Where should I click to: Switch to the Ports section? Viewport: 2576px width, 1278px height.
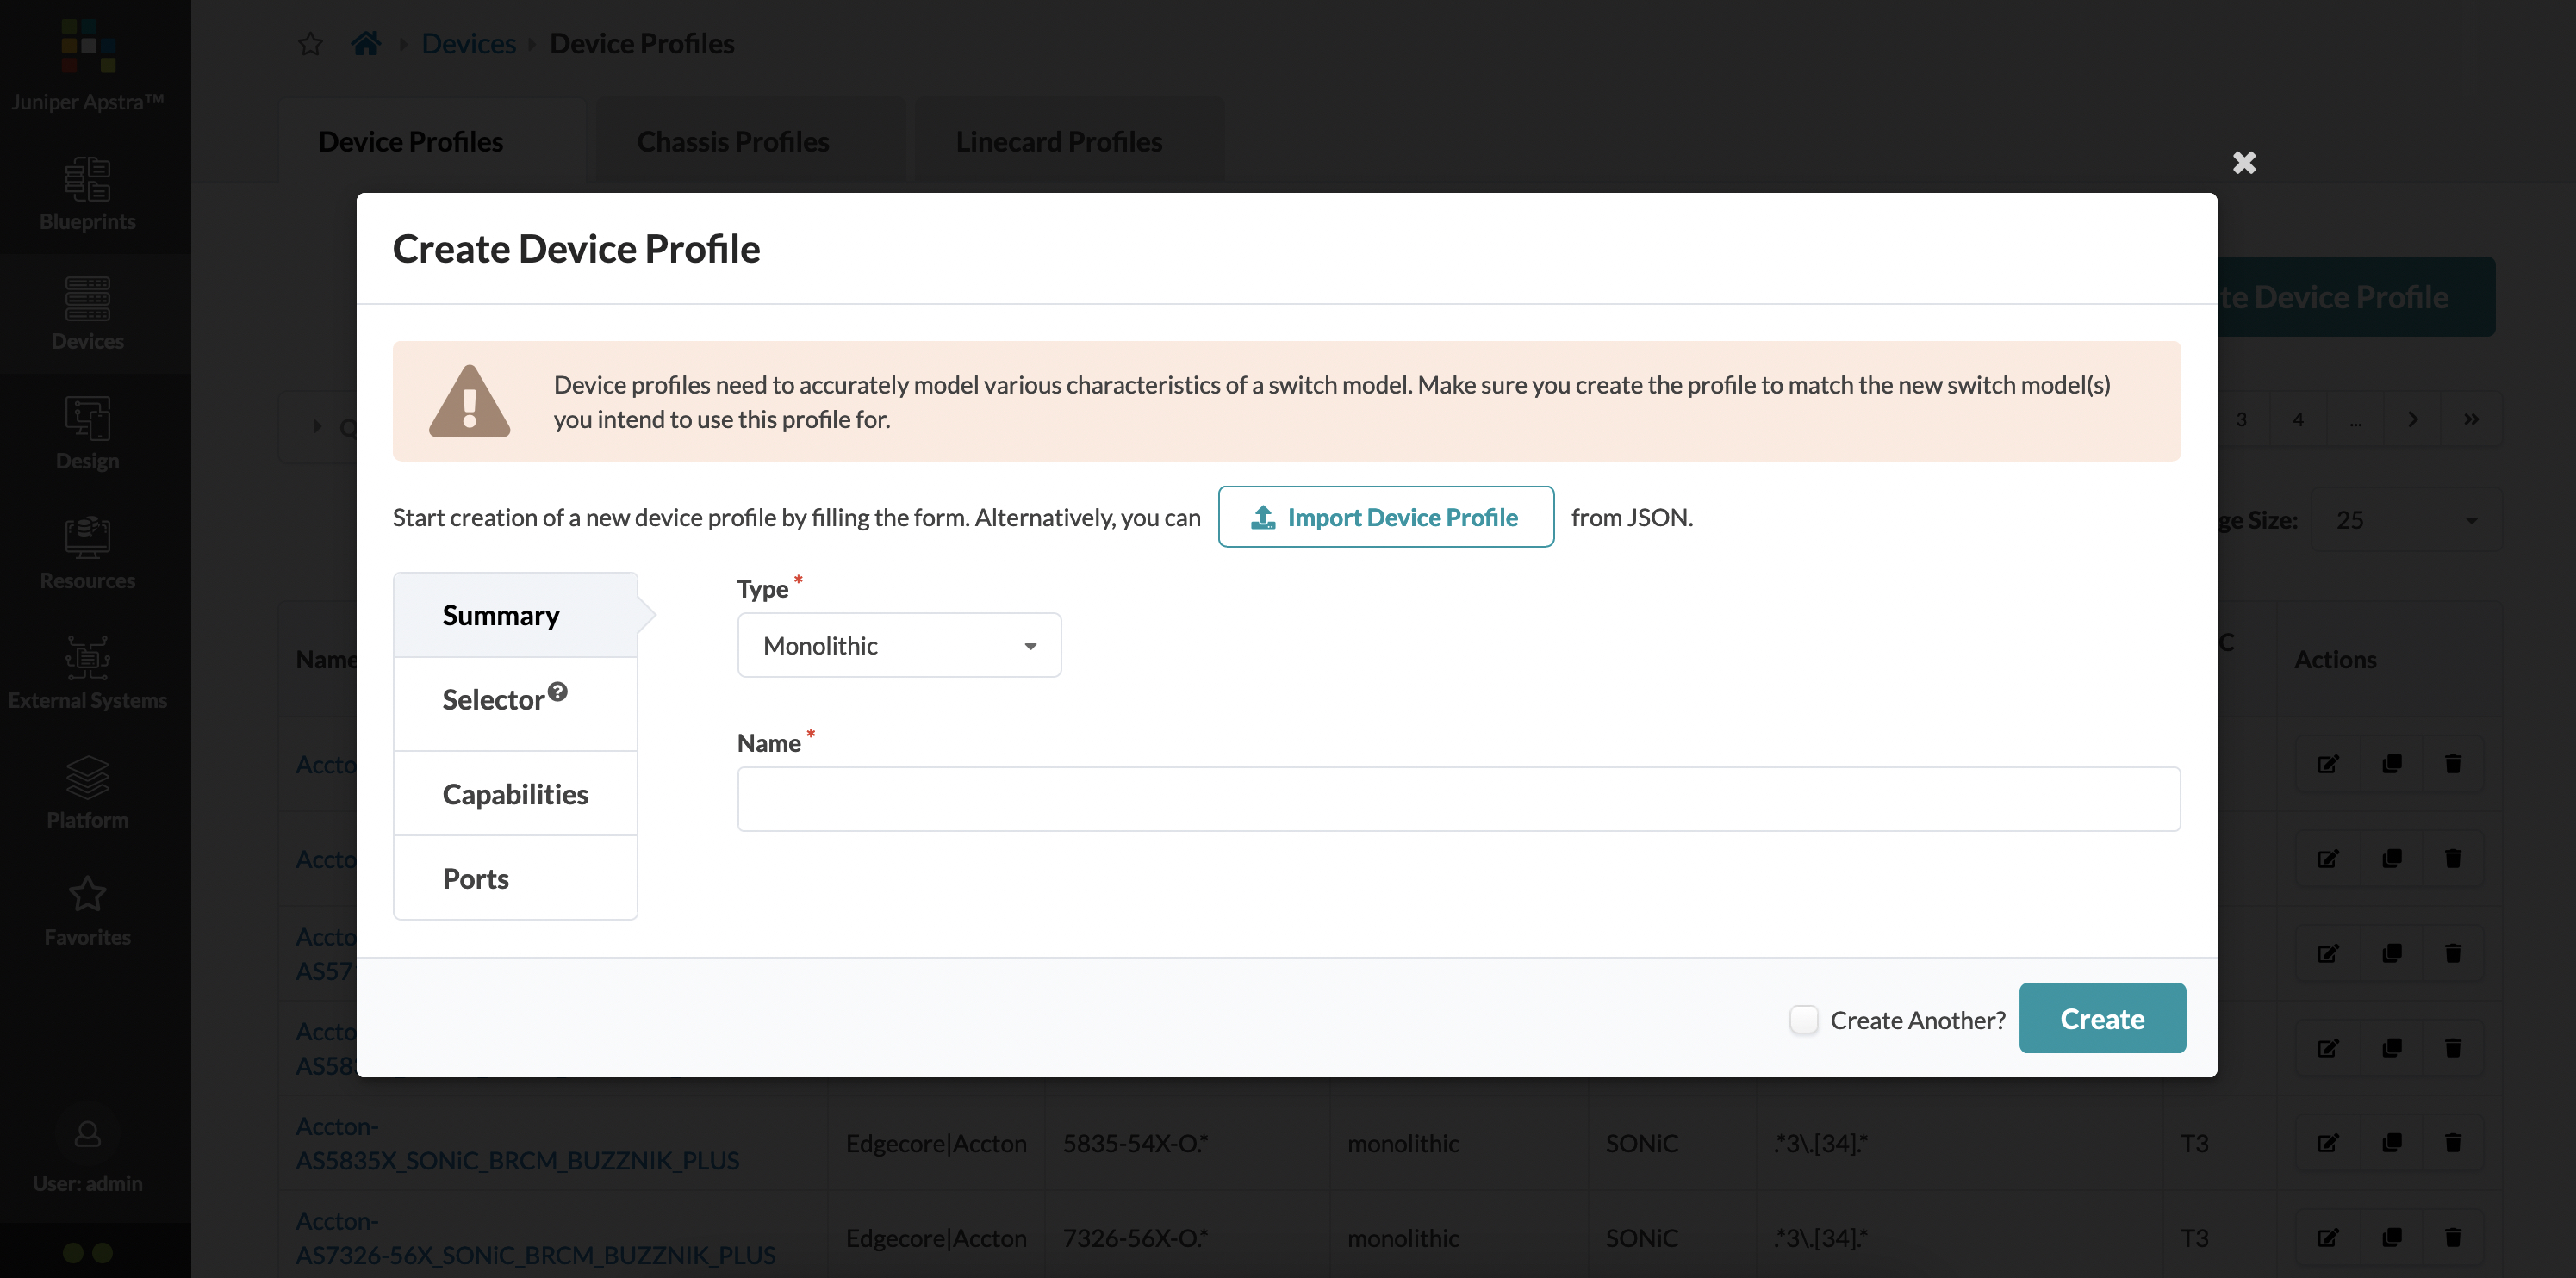[515, 878]
